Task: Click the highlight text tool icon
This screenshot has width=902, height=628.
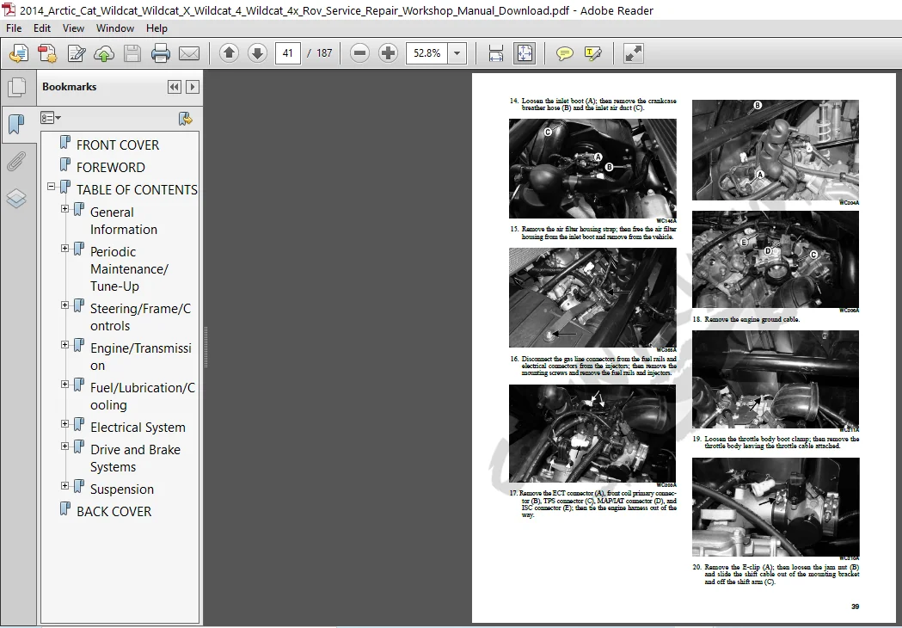Action: click(x=592, y=53)
